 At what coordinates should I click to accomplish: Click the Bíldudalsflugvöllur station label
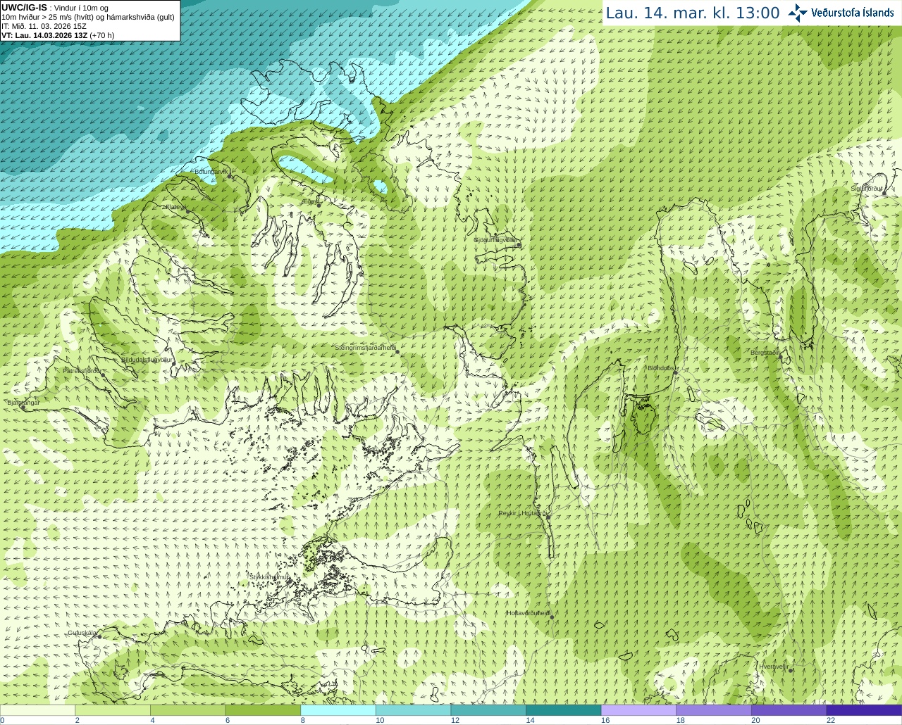[x=147, y=359]
